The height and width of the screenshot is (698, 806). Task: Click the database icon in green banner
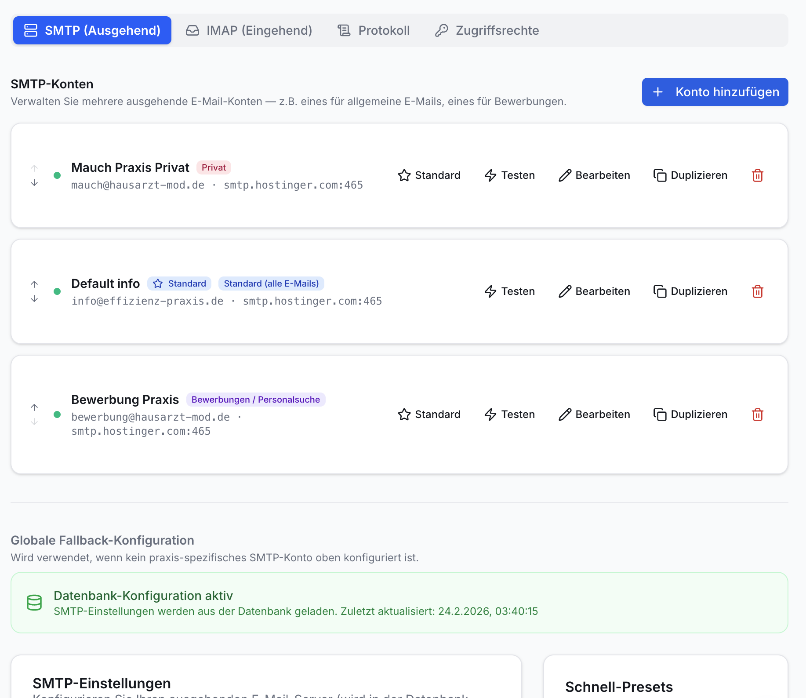coord(34,603)
